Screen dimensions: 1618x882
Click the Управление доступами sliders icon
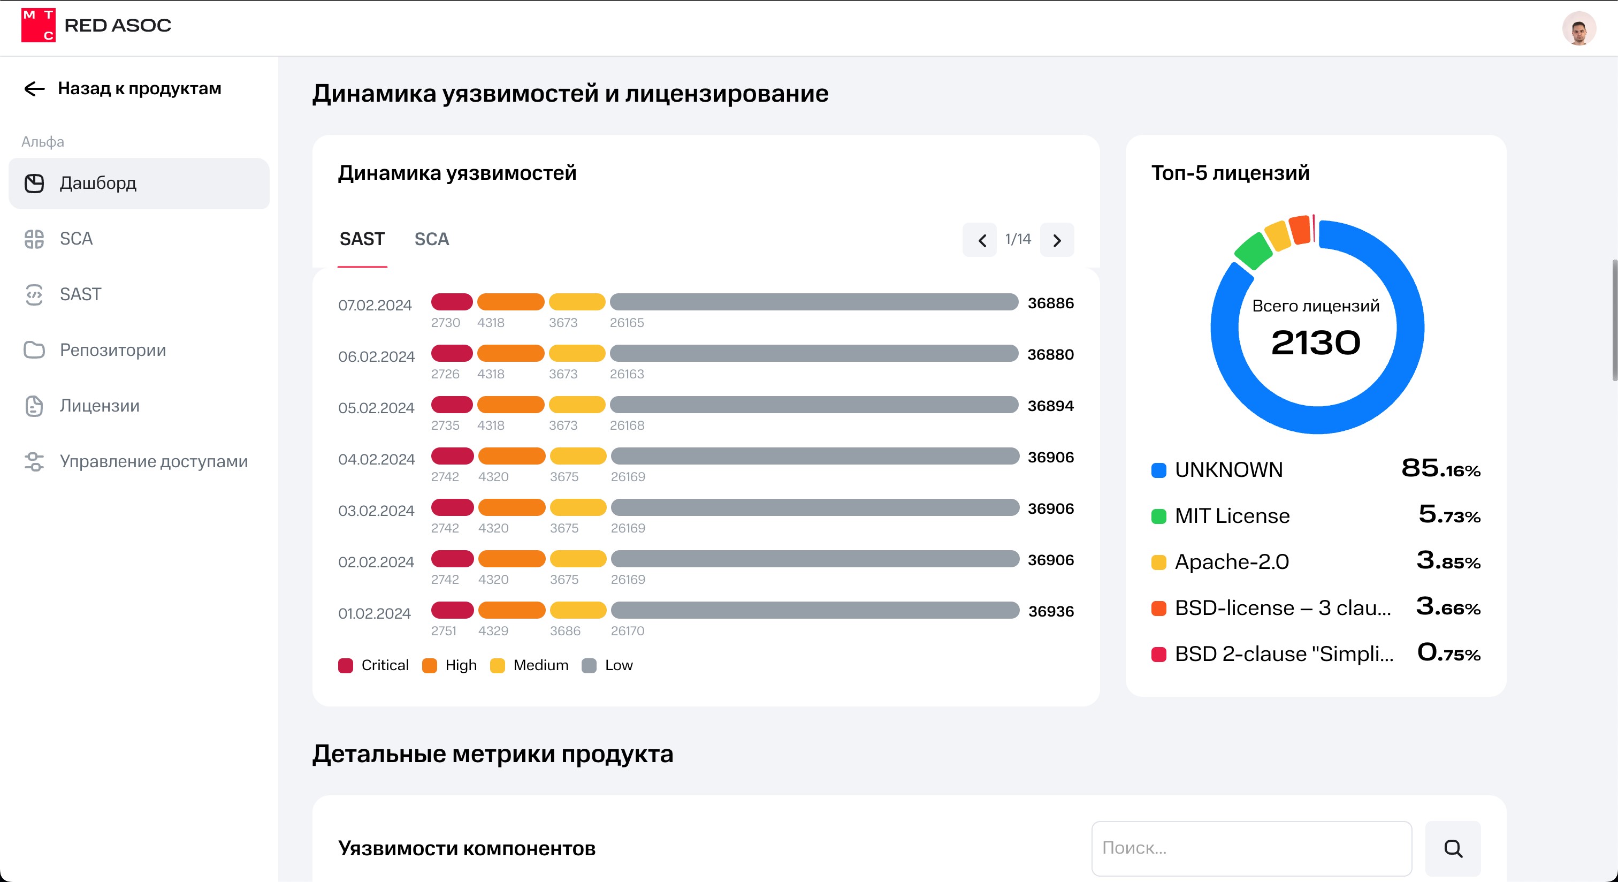click(x=35, y=462)
